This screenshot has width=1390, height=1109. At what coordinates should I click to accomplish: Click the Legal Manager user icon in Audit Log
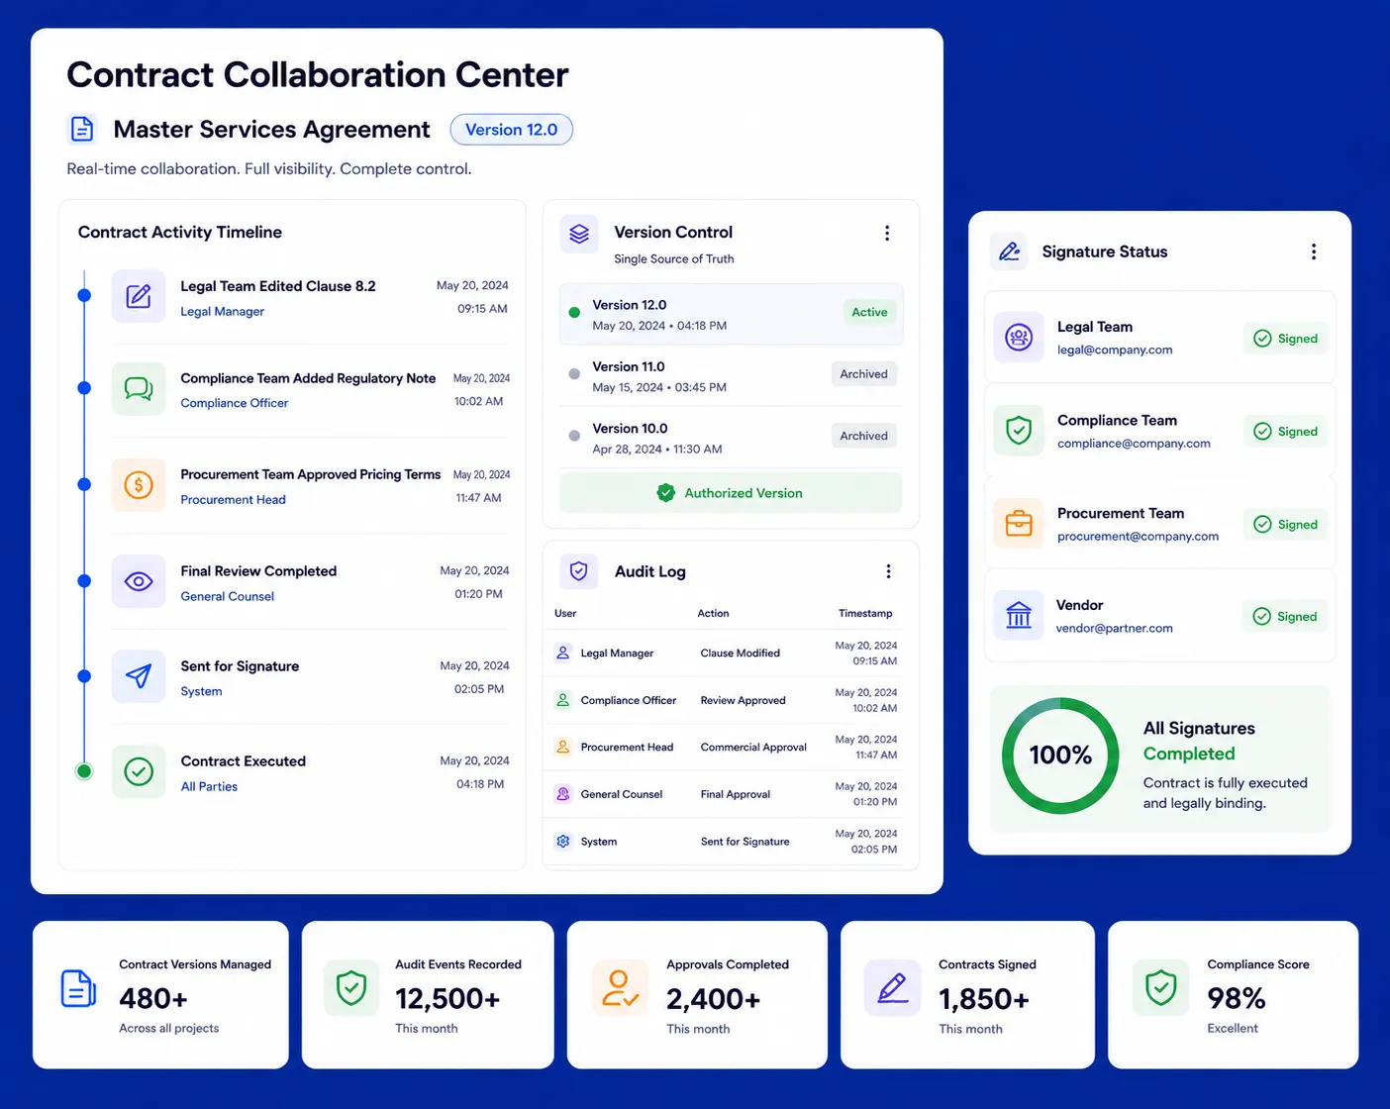point(563,653)
